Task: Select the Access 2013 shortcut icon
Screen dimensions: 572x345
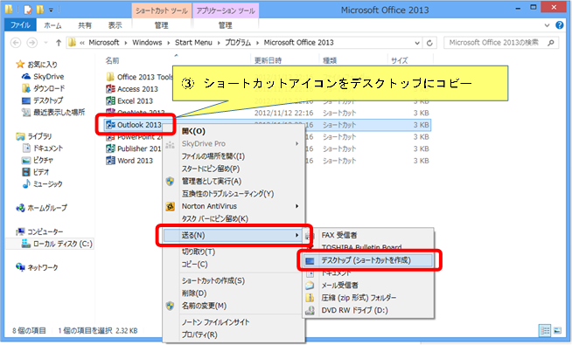Action: point(110,89)
